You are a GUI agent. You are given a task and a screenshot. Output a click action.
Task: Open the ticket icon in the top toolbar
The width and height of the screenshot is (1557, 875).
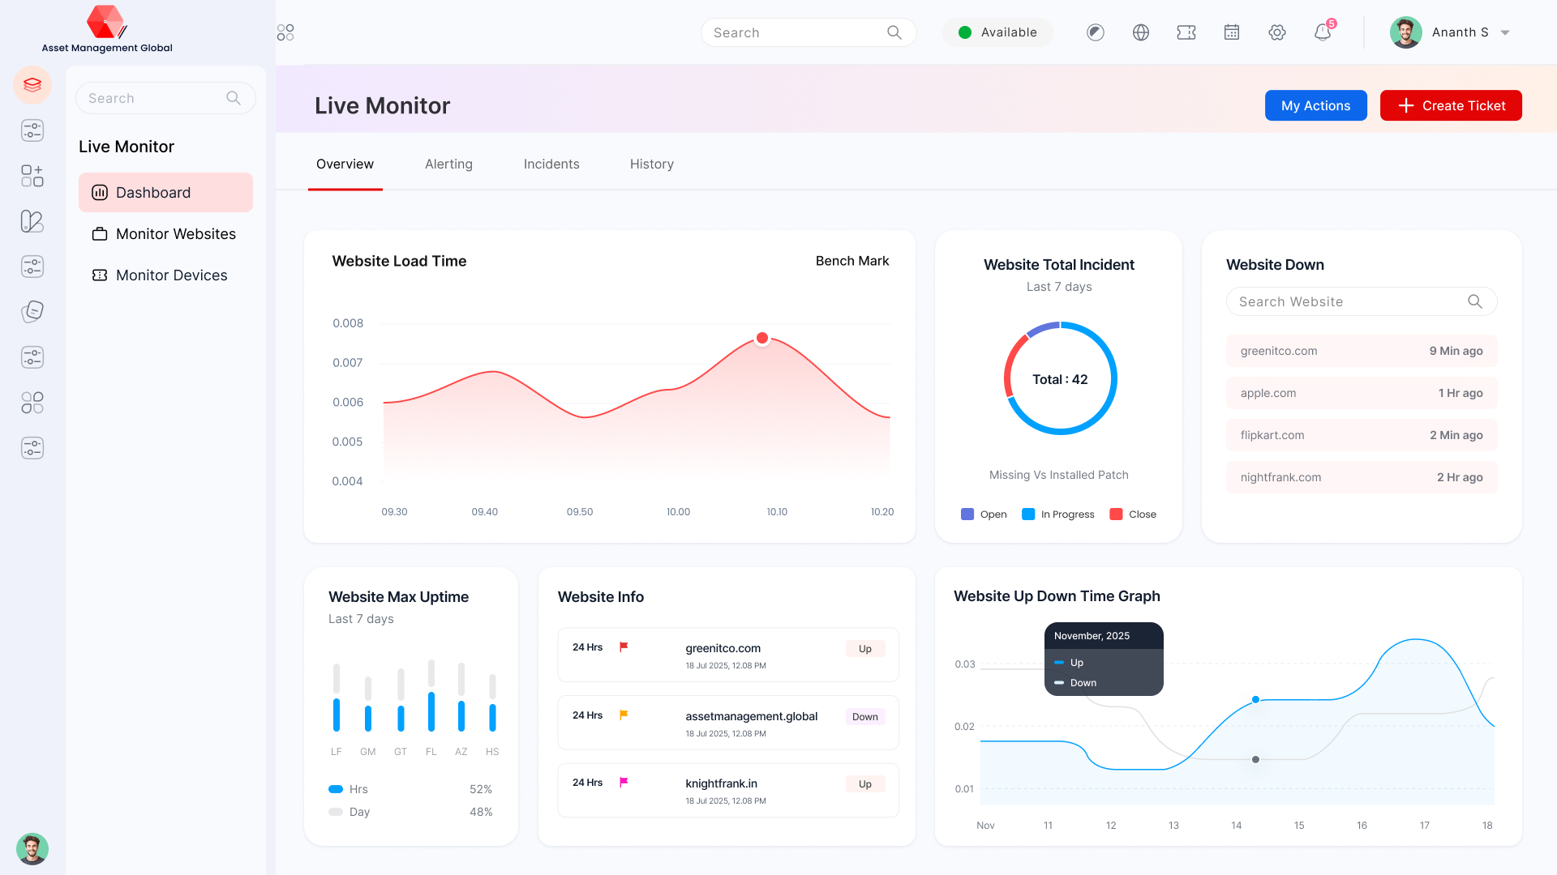(x=1186, y=32)
